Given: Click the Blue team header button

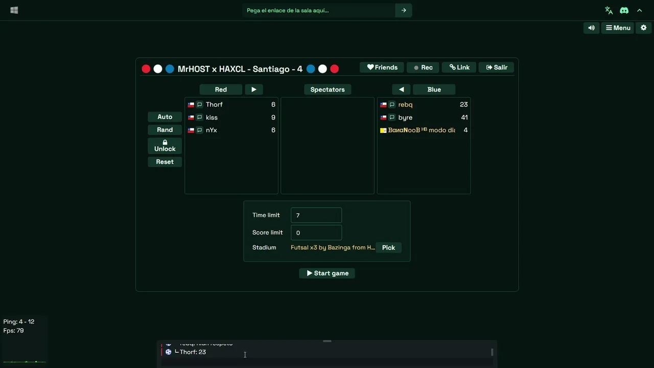Looking at the screenshot, I should 434,89.
